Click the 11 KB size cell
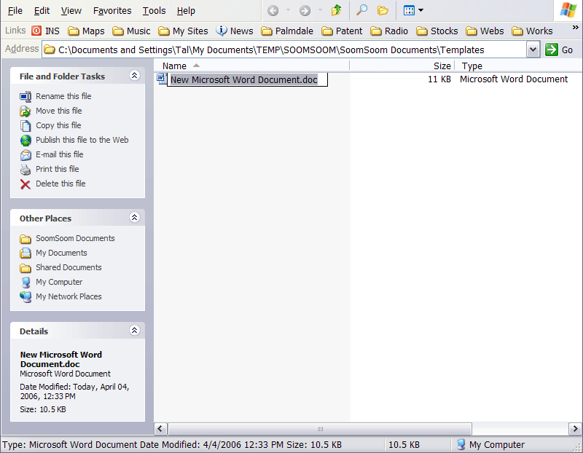 [439, 79]
